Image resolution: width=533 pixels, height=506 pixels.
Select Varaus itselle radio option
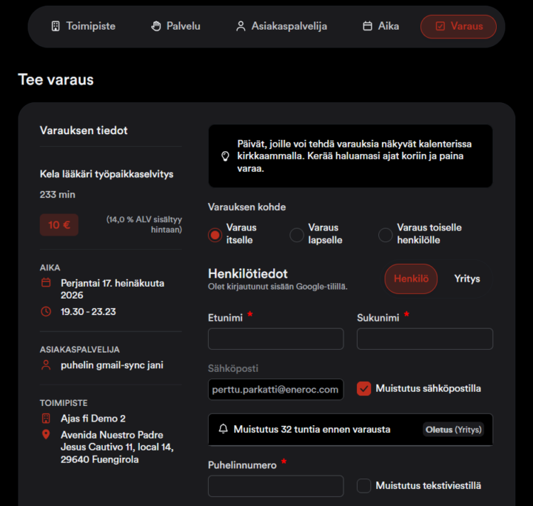coord(215,235)
